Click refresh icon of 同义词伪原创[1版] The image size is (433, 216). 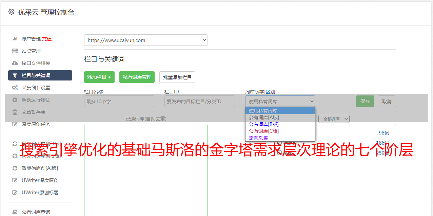point(15,144)
